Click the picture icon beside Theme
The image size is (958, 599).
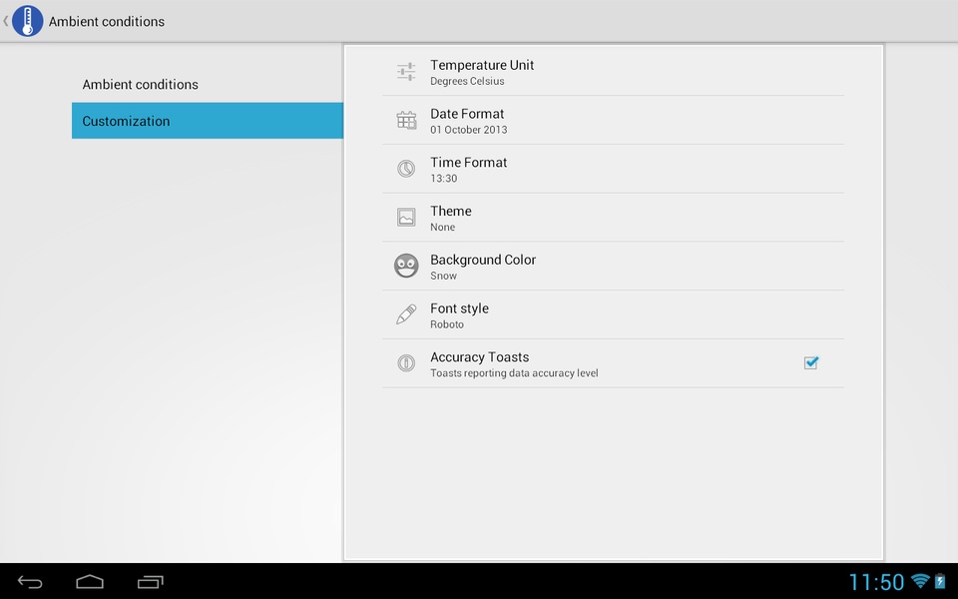coord(406,217)
